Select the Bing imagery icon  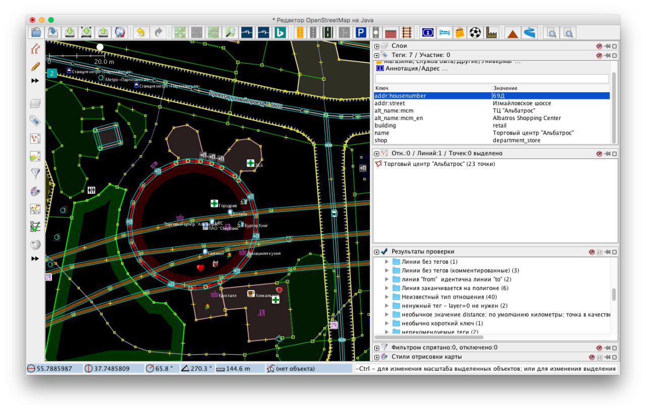[x=280, y=32]
